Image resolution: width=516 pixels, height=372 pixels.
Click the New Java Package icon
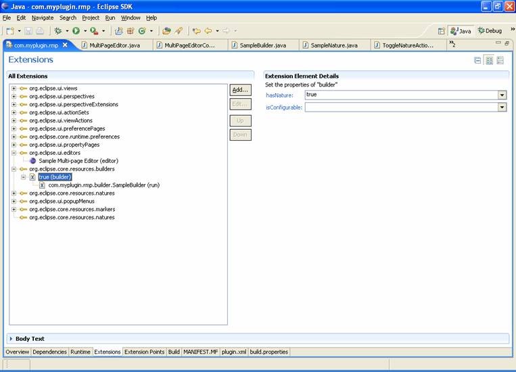(x=131, y=31)
